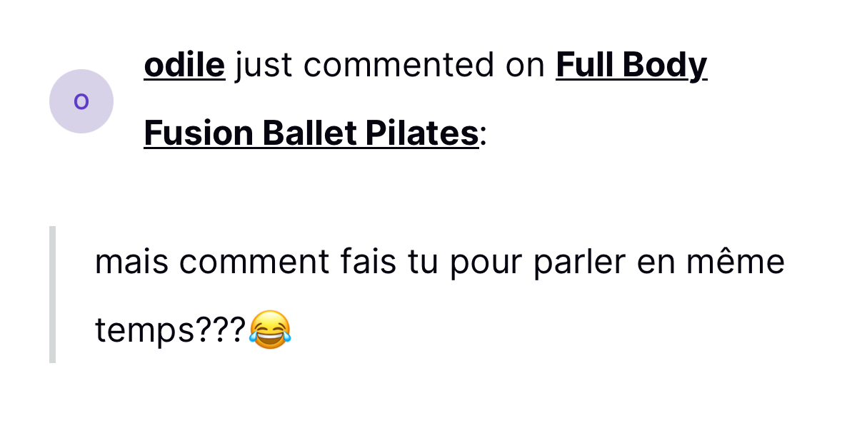
Task: Click the word "mais" starting the comment
Action: [x=131, y=262]
